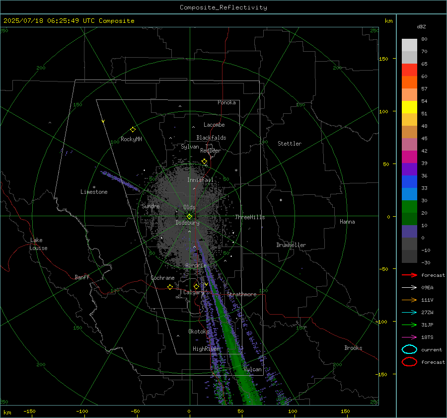Click the Banff town label
Viewport: 447px width, 418px height.
tap(82, 277)
